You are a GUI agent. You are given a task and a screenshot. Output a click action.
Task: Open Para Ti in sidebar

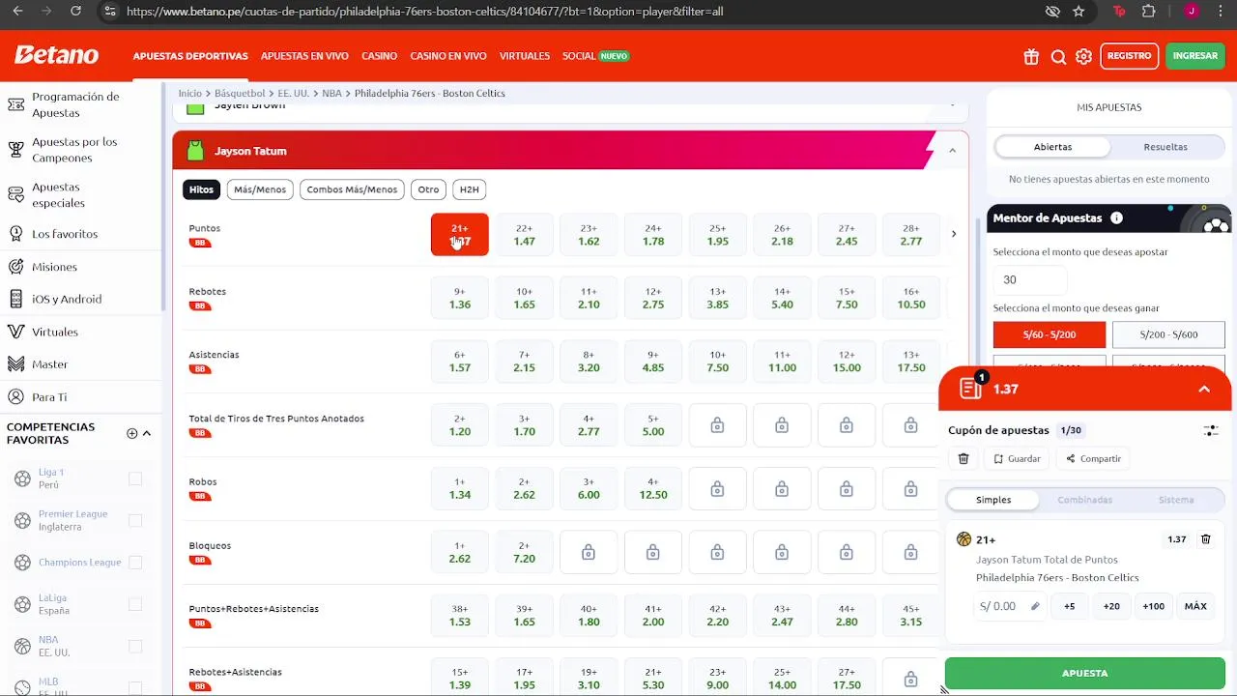49,397
